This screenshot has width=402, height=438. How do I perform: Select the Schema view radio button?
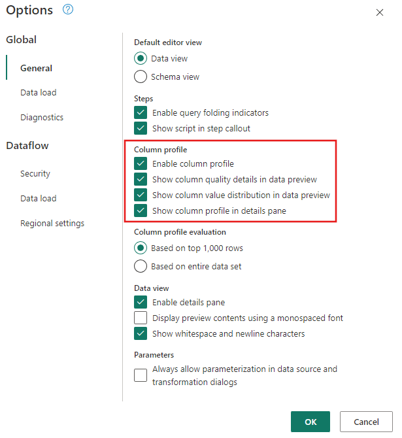[x=141, y=76]
